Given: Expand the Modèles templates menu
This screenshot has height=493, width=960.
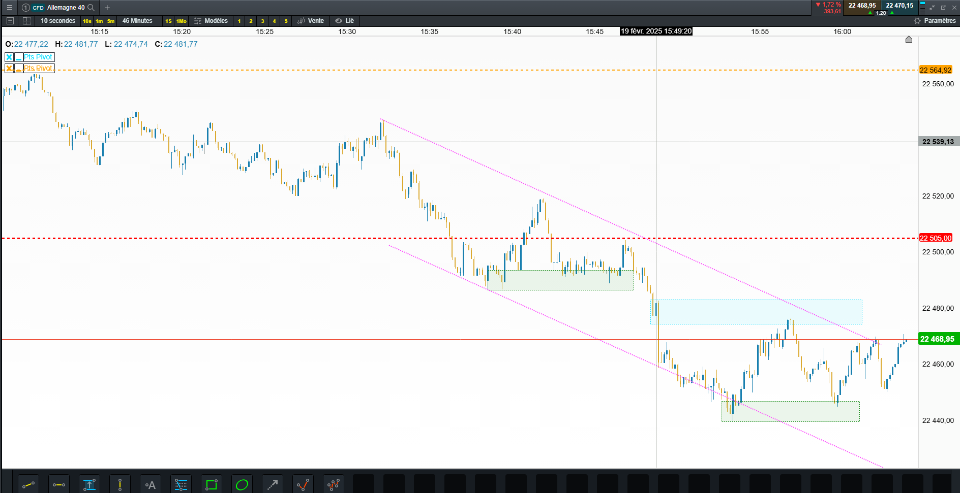Looking at the screenshot, I should pyautogui.click(x=211, y=21).
